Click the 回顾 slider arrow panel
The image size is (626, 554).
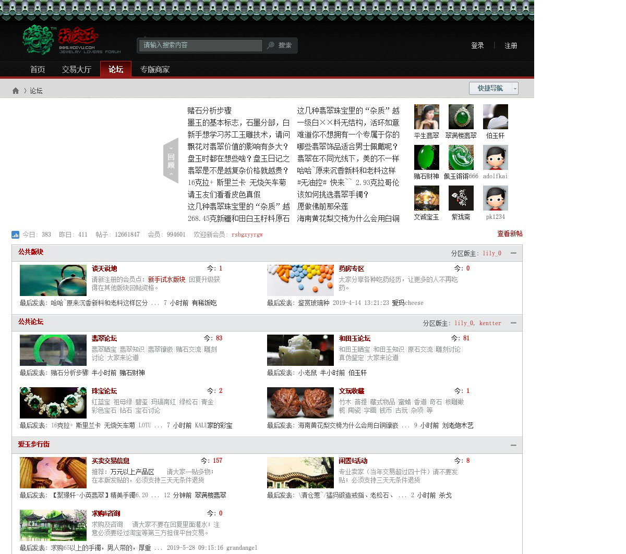coord(171,161)
